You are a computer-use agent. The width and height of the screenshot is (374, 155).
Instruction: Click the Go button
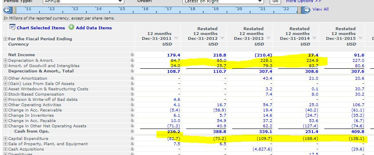coord(275,1)
